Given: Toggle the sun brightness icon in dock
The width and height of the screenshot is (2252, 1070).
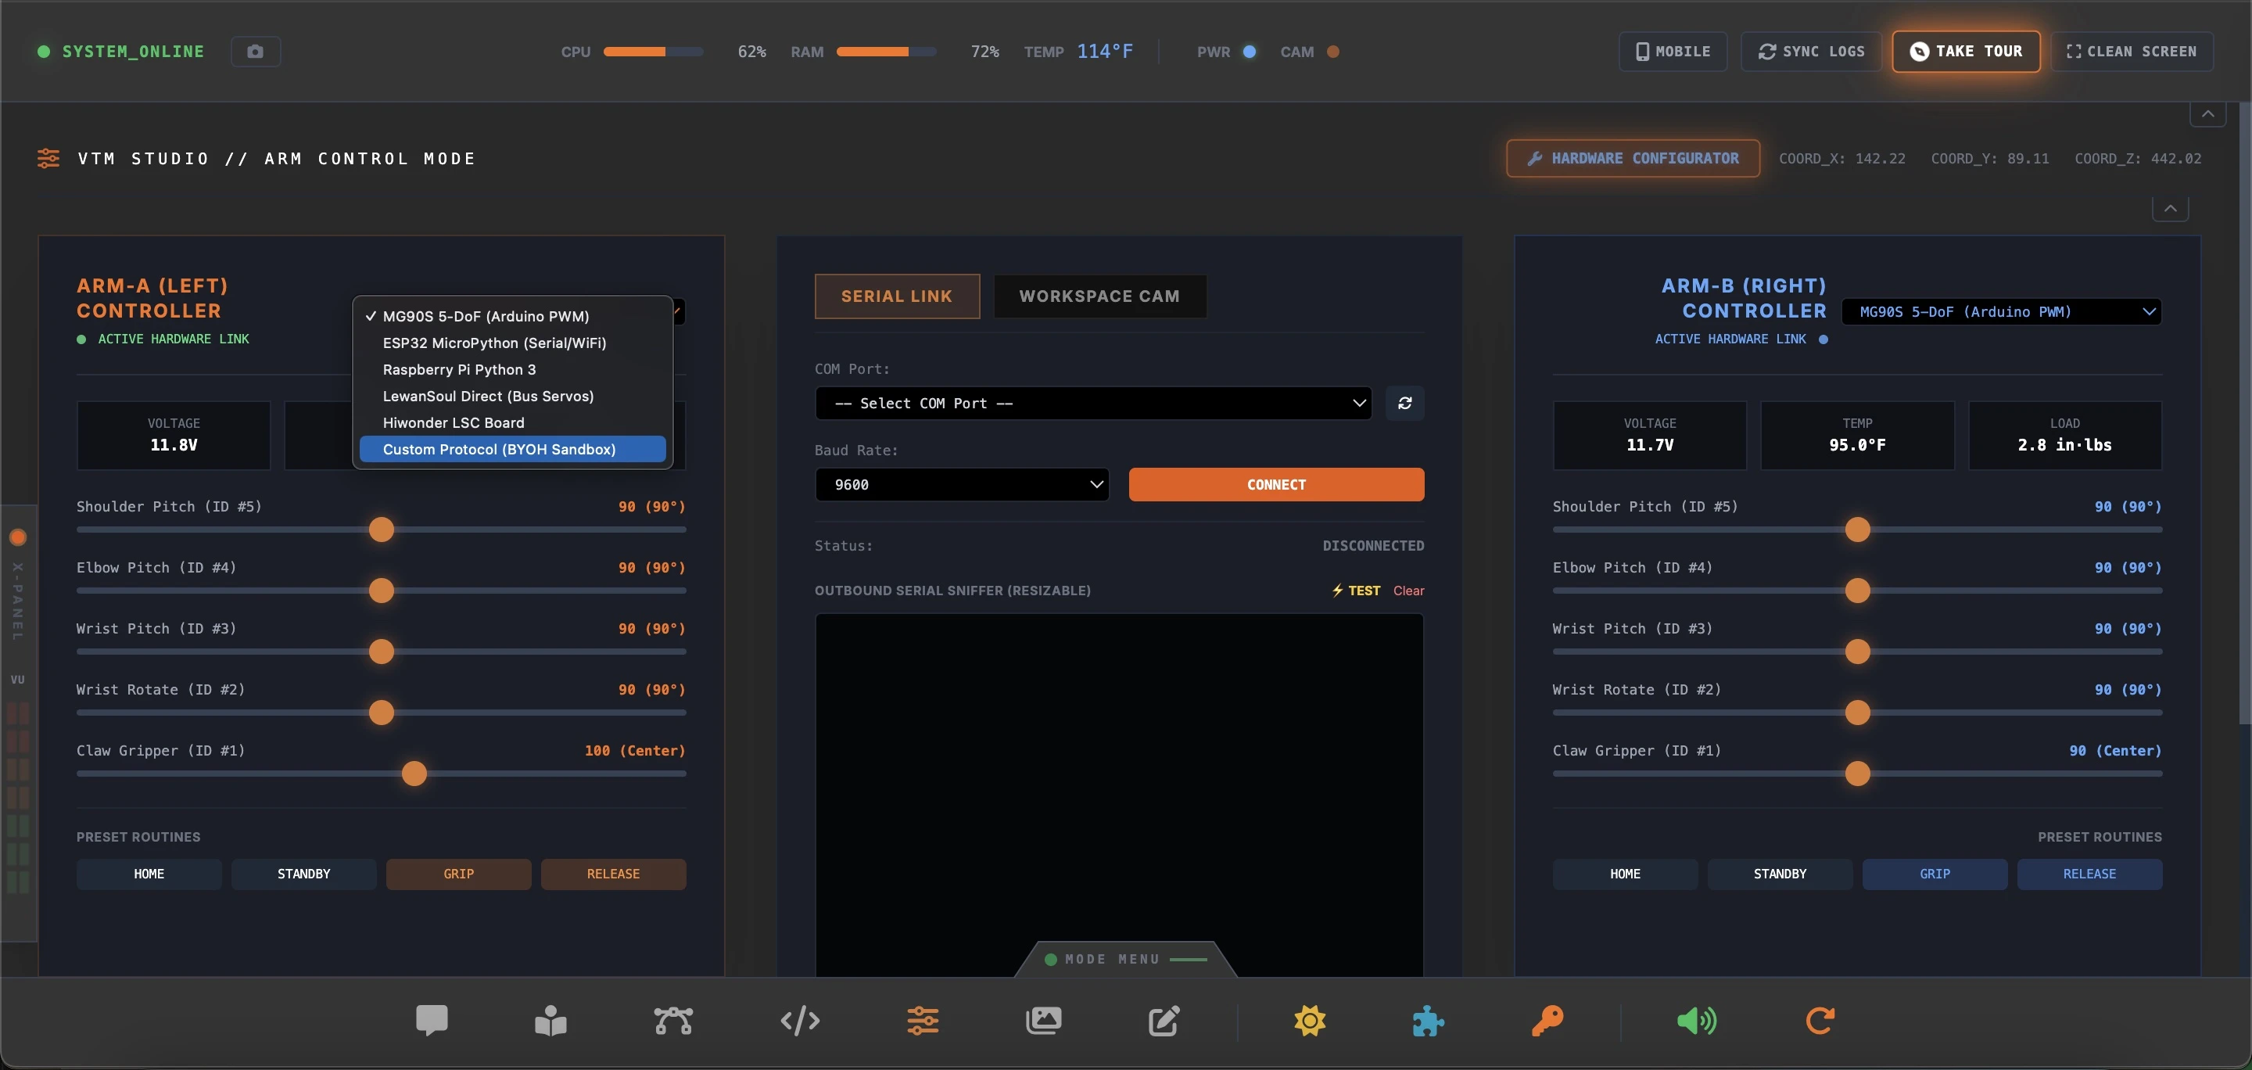Looking at the screenshot, I should (1310, 1020).
